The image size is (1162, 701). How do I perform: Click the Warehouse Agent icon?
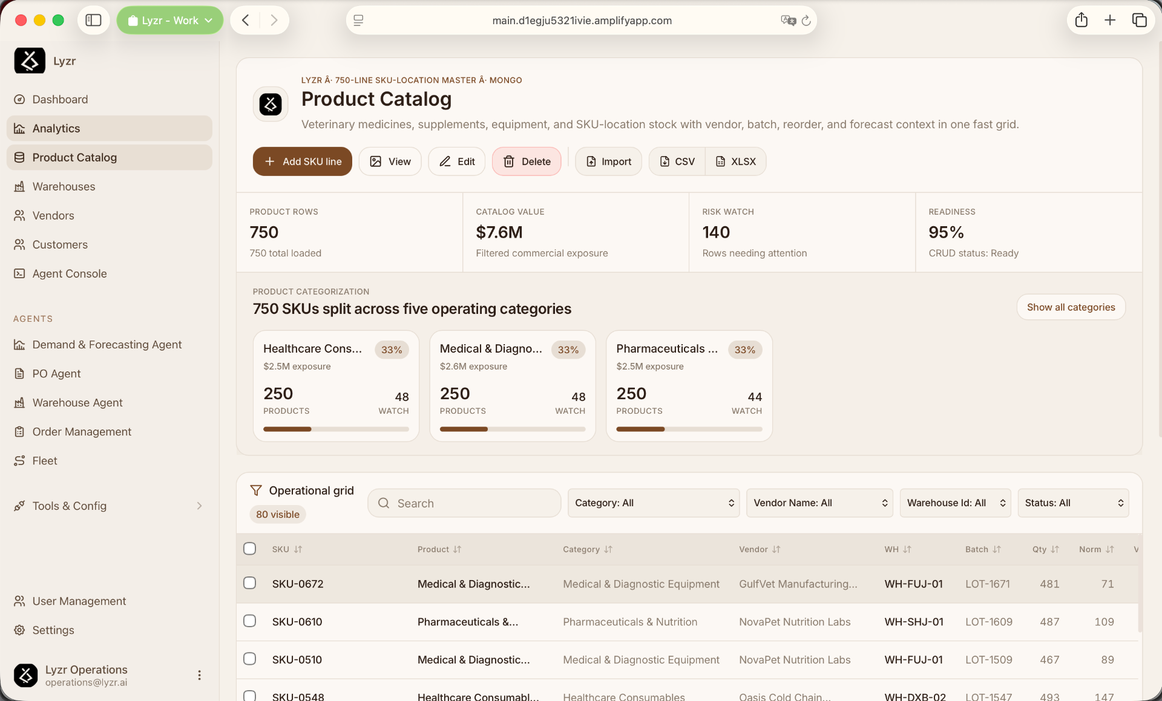19,402
